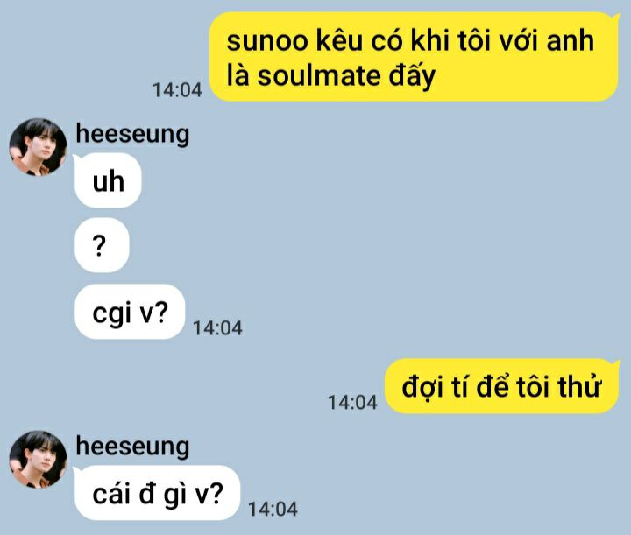The width and height of the screenshot is (631, 535).
Task: Click the word anh in the first message
Action: [570, 40]
